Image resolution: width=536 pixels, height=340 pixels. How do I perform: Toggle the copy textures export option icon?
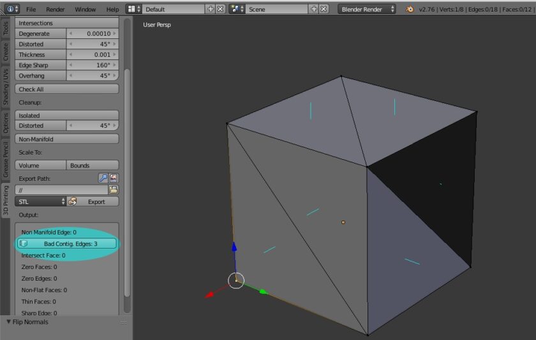point(114,178)
